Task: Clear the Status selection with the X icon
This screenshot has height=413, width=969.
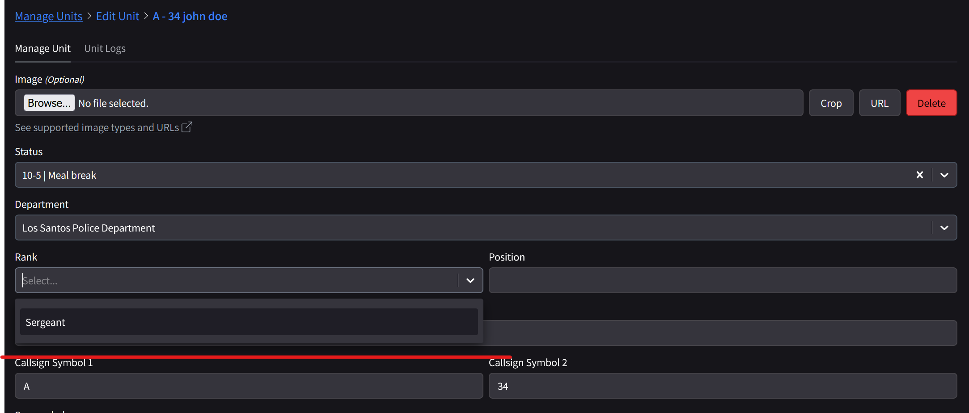Action: pyautogui.click(x=919, y=175)
